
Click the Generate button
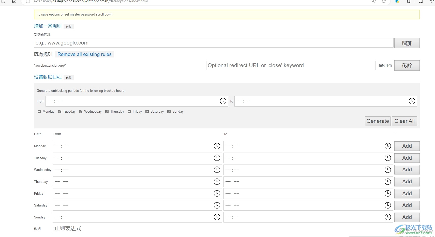378,121
